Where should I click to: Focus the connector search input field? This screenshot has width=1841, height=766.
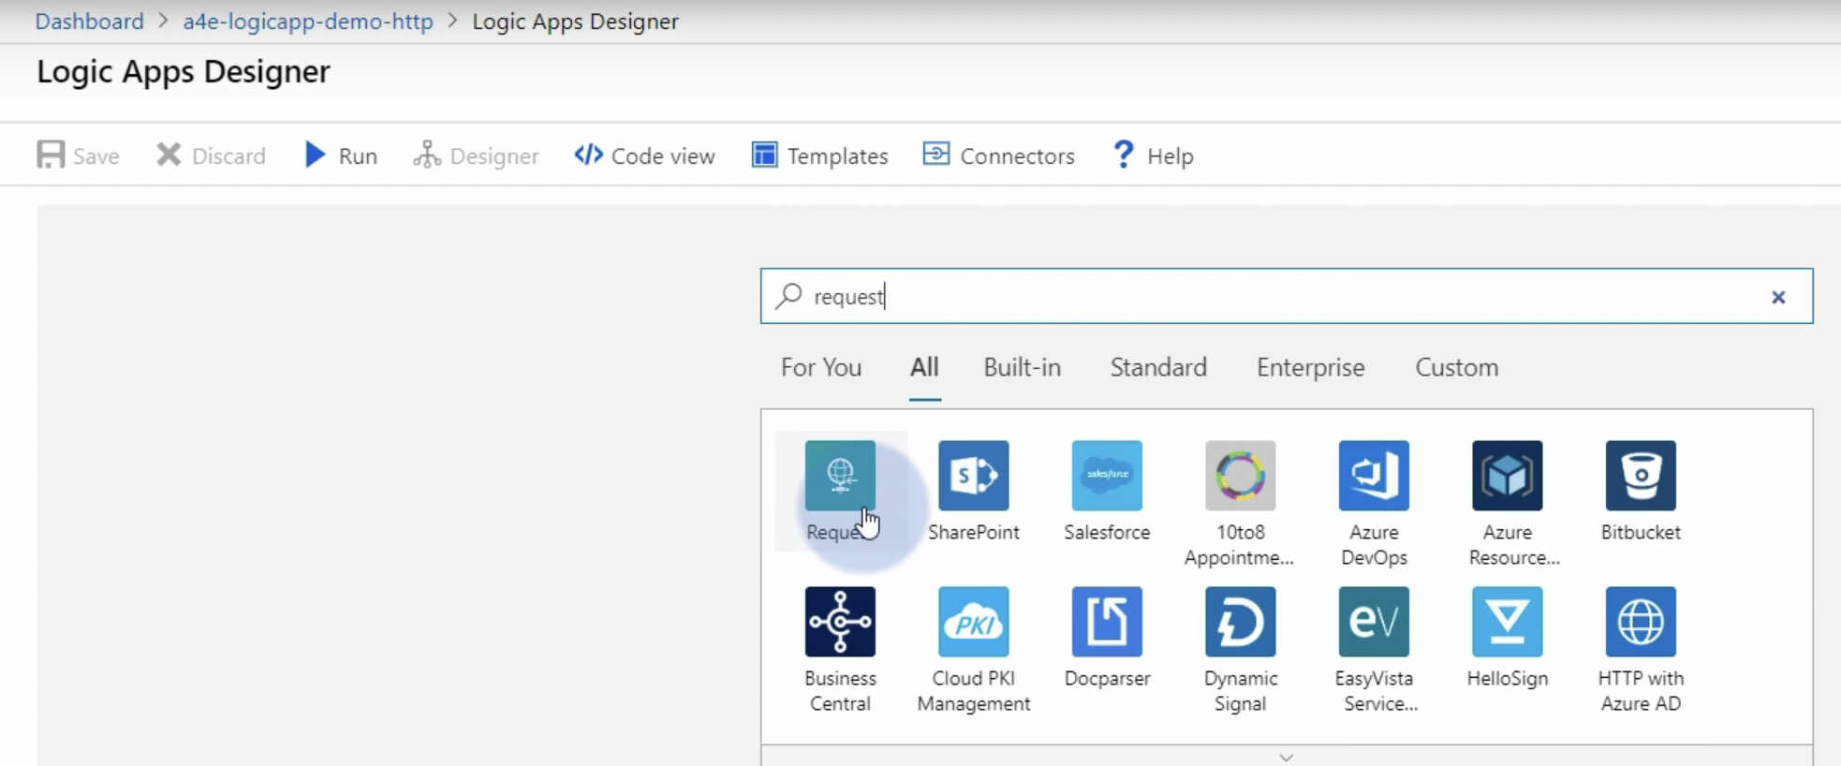(1287, 296)
